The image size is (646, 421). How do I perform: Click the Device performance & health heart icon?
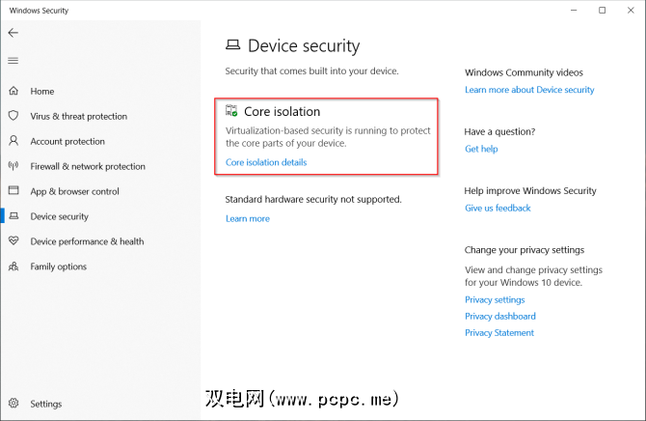(13, 241)
